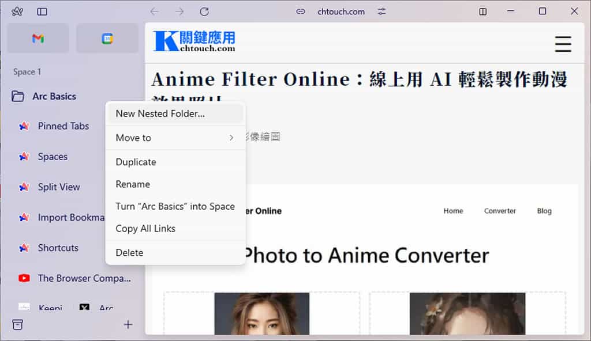Viewport: 591px width, 341px height.
Task: Toggle the sidebar panel icon
Action: pos(42,12)
